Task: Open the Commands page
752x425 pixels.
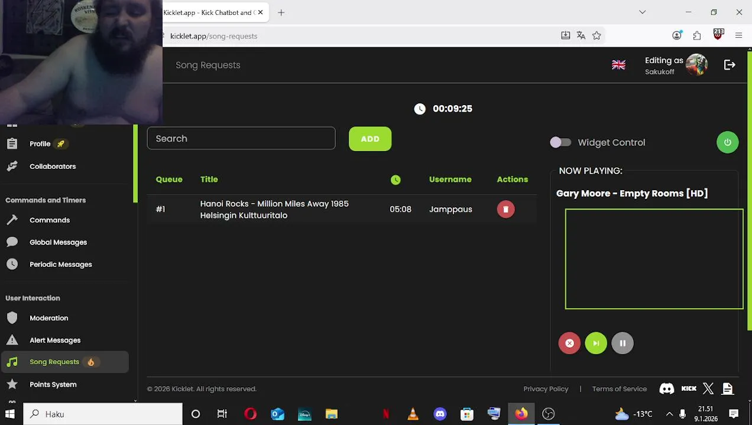Action: (x=50, y=220)
